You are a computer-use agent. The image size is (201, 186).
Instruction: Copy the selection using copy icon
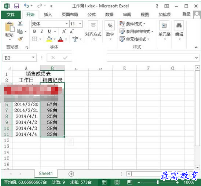(20, 31)
